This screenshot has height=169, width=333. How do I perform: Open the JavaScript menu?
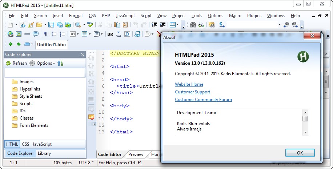(x=125, y=16)
